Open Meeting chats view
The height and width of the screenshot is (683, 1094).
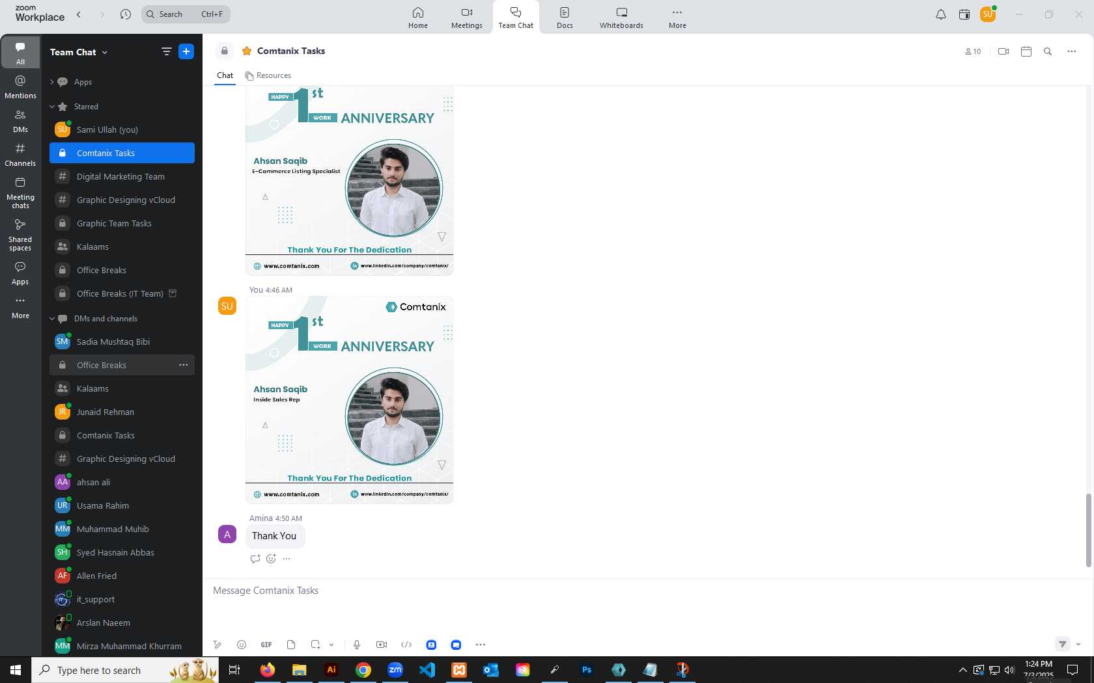[20, 193]
